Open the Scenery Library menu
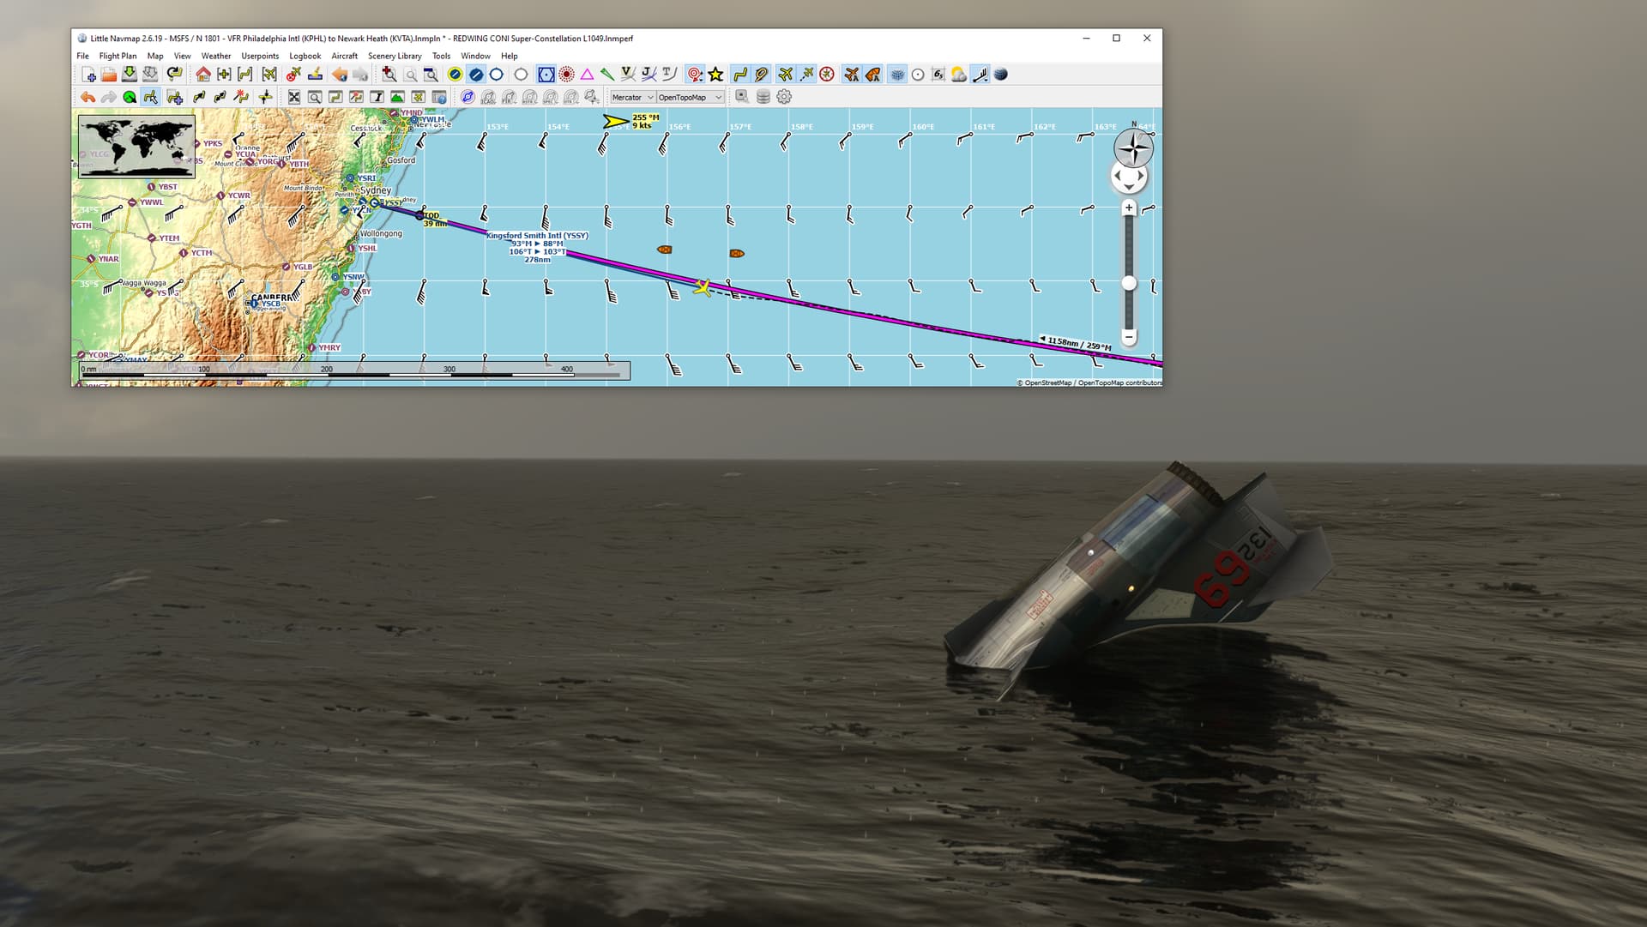Viewport: 1647px width, 927px height. (395, 56)
